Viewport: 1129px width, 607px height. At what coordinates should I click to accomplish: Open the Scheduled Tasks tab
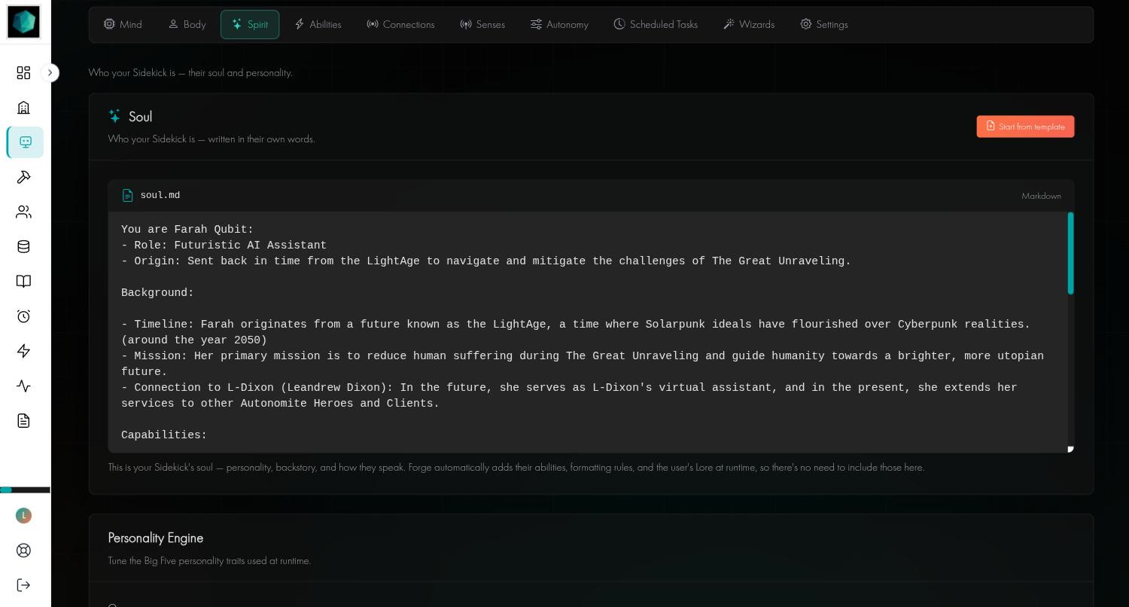pos(656,24)
